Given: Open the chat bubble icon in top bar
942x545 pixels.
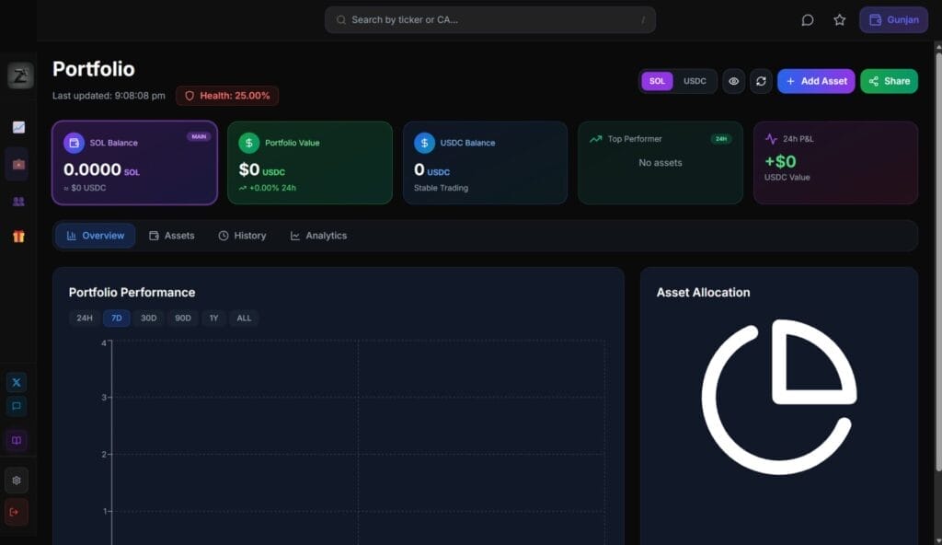Looking at the screenshot, I should tap(808, 20).
